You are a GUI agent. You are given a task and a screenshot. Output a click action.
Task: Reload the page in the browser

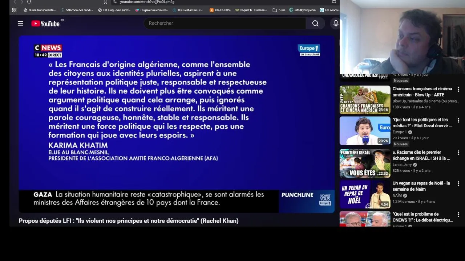coord(29,2)
